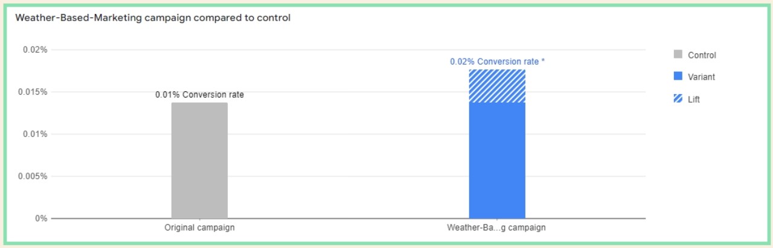773x248 pixels.
Task: Click the 0% y-axis label
Action: tap(40, 218)
